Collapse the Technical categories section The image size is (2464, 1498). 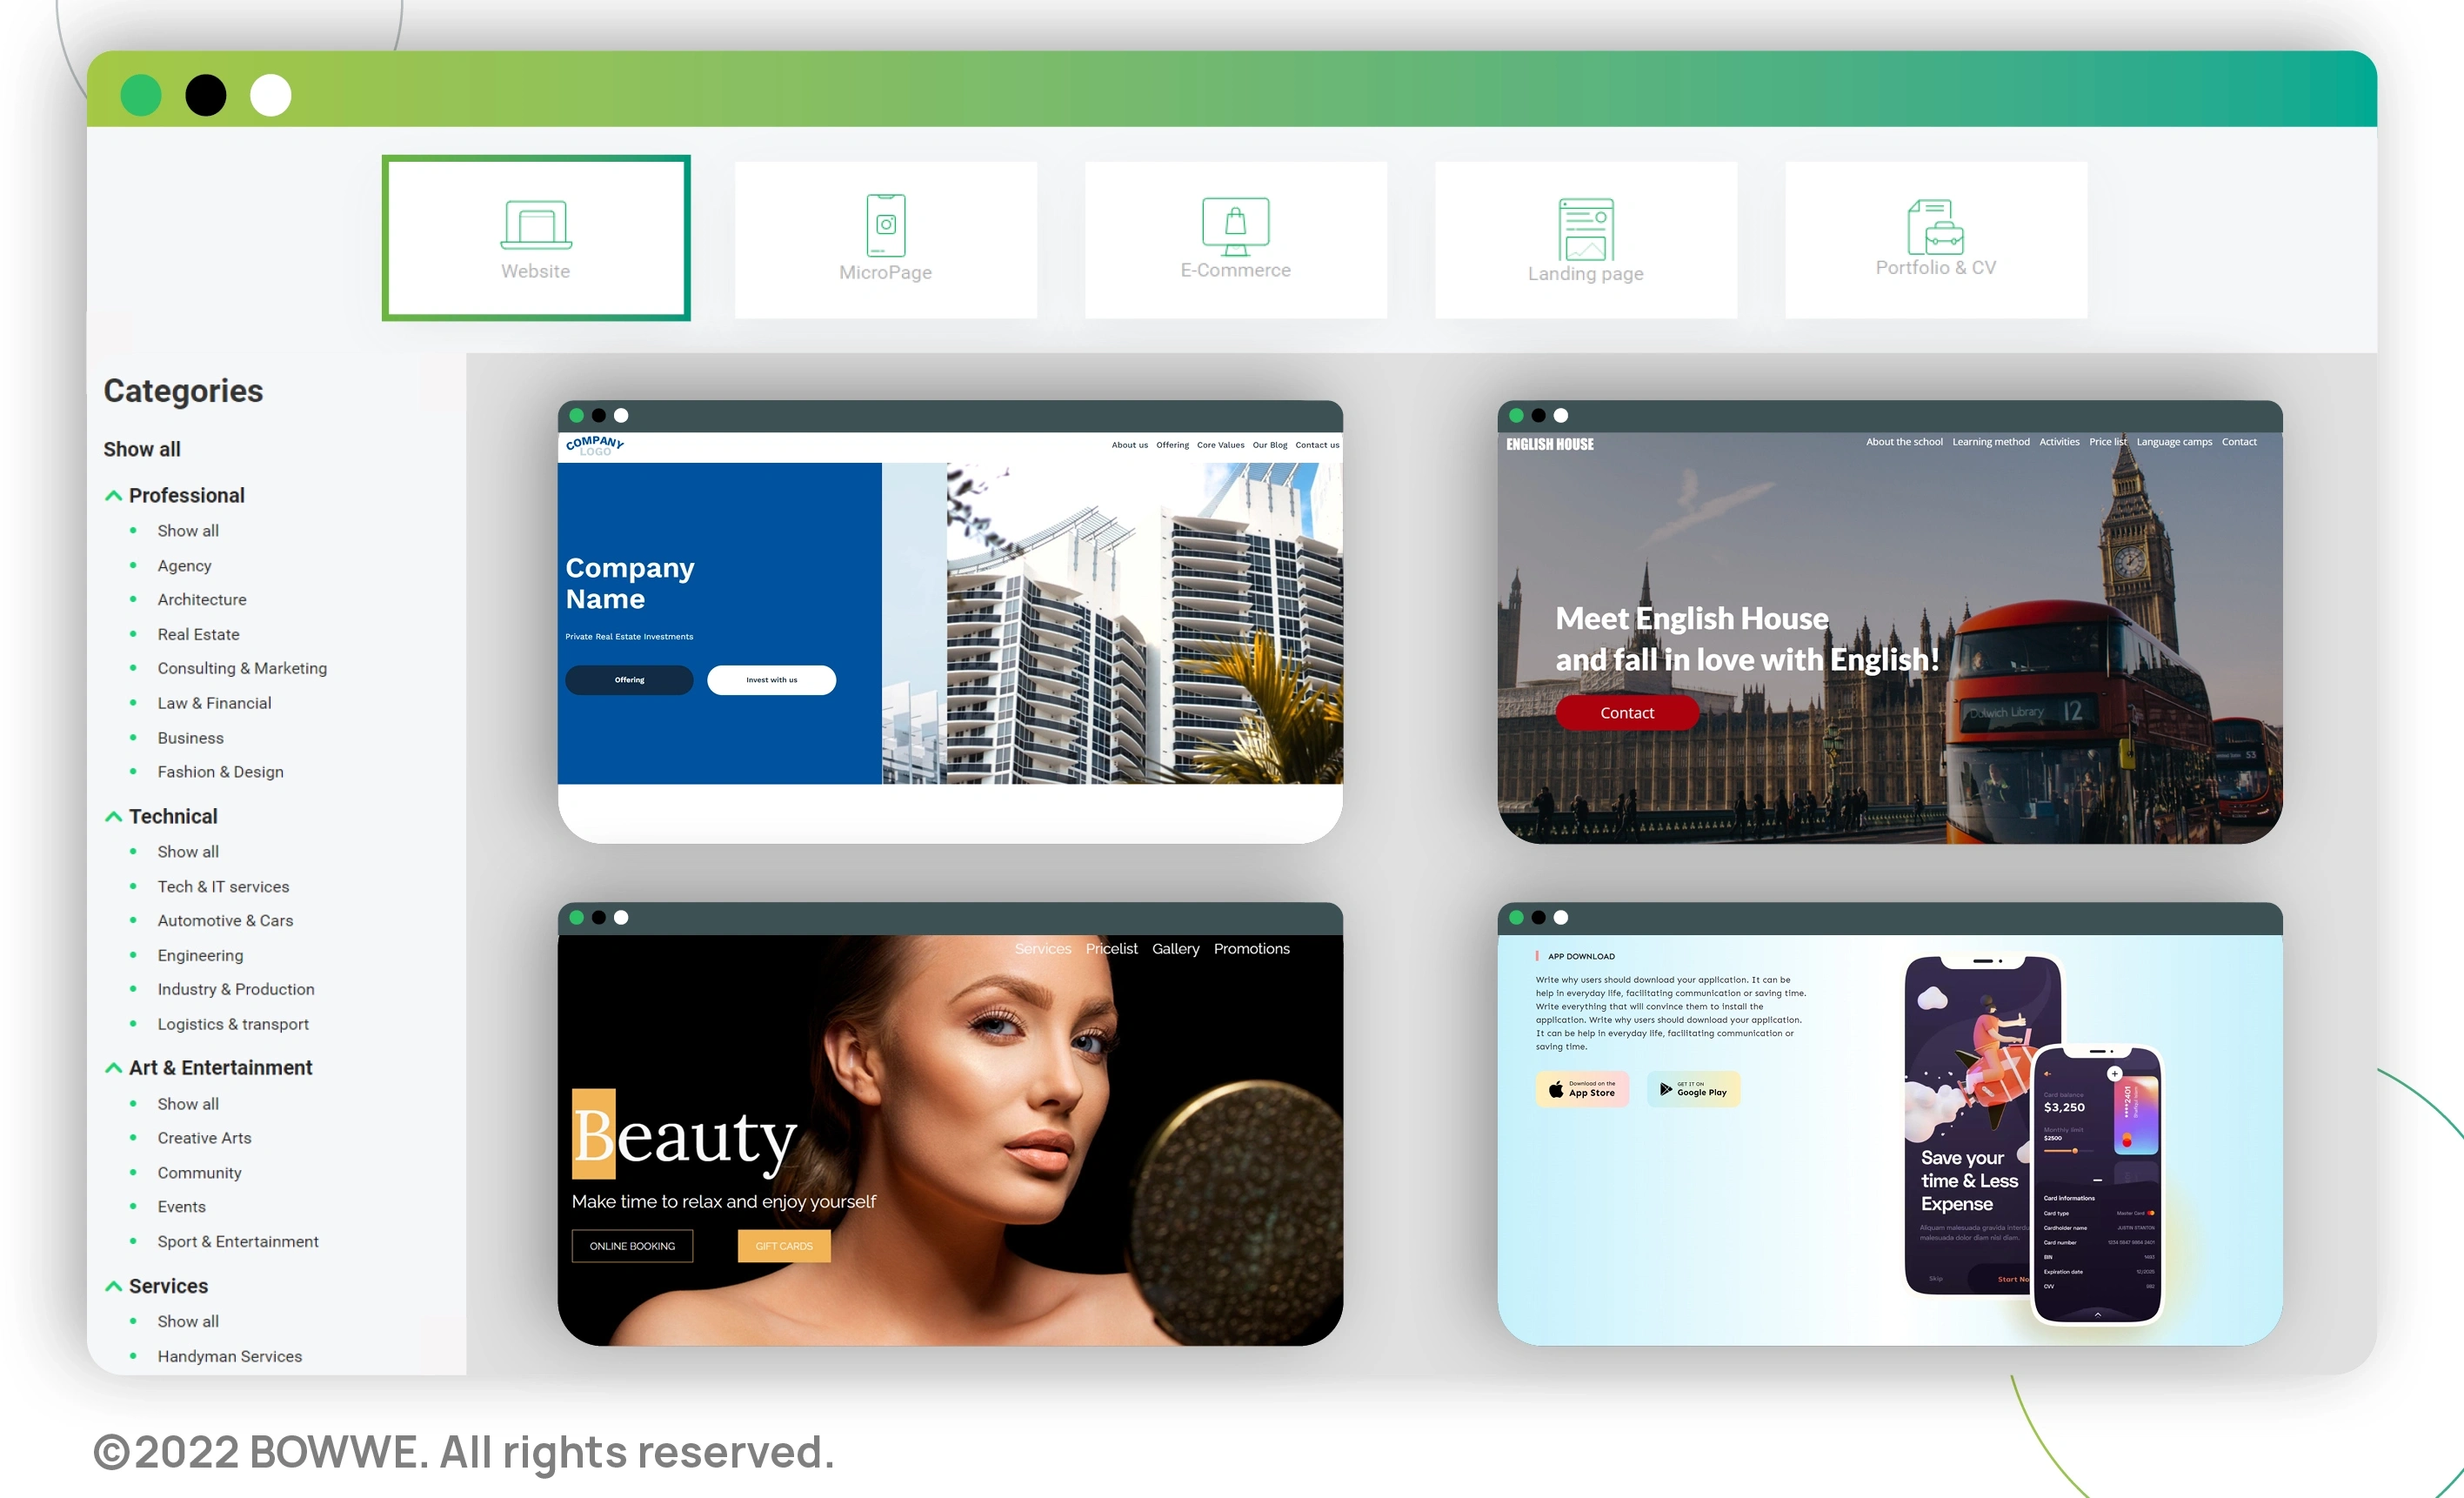click(x=115, y=815)
